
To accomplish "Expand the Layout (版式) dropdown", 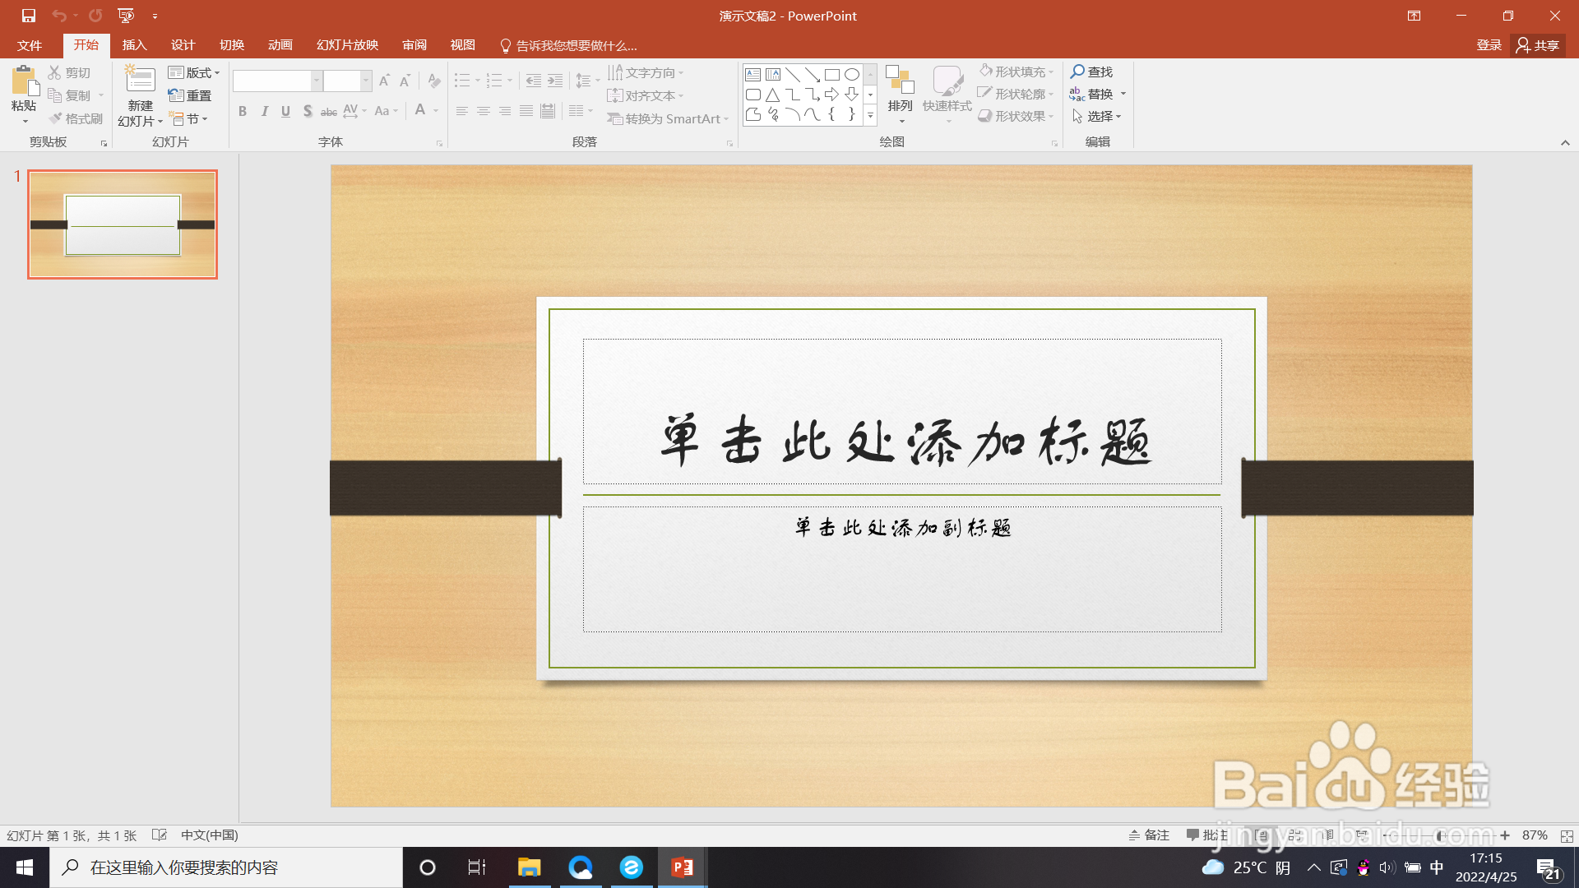I will (194, 72).
